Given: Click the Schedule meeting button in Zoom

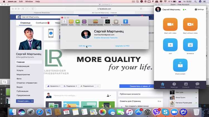Looking at the screenshot, I should coord(190,45).
